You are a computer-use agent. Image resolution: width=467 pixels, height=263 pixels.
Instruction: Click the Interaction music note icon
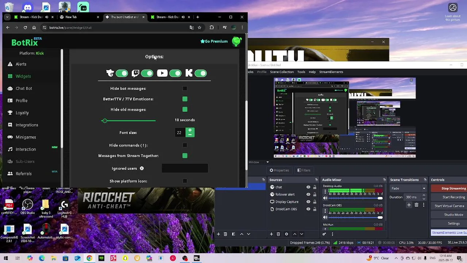pyautogui.click(x=10, y=149)
